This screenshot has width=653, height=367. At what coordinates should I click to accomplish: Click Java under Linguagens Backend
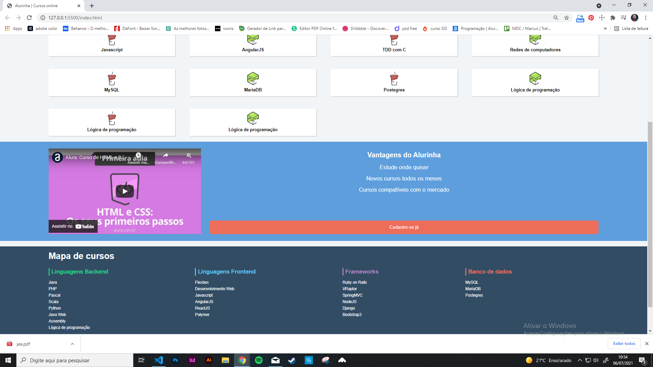52,282
